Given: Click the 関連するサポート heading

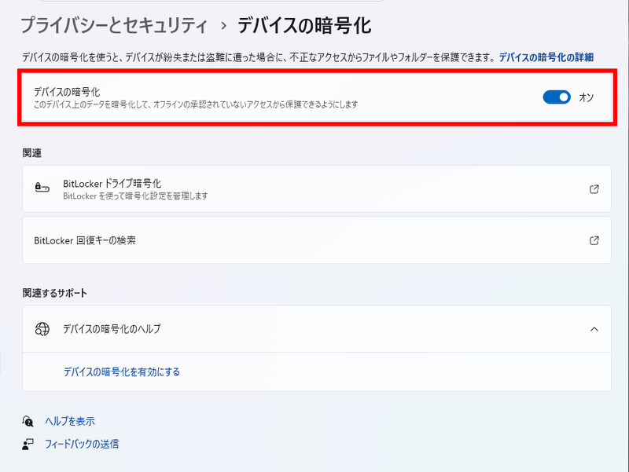Looking at the screenshot, I should pyautogui.click(x=54, y=293).
